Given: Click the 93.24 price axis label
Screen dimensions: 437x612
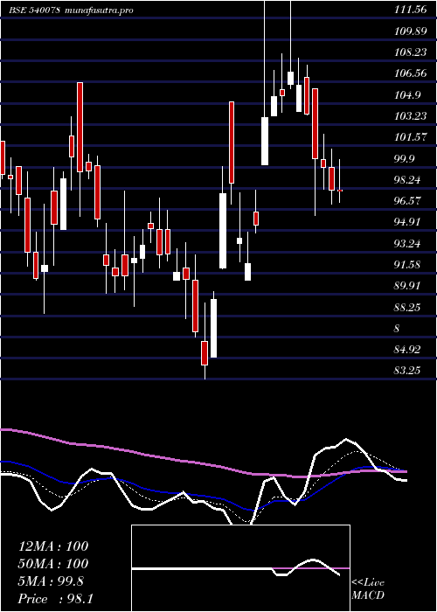Looking at the screenshot, I should tap(408, 244).
